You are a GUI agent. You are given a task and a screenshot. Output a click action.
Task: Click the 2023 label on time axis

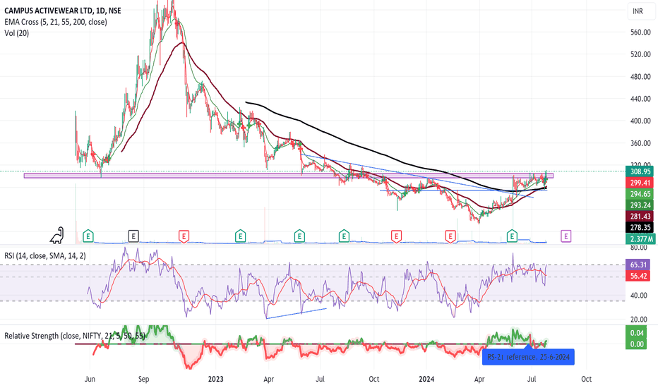click(216, 379)
